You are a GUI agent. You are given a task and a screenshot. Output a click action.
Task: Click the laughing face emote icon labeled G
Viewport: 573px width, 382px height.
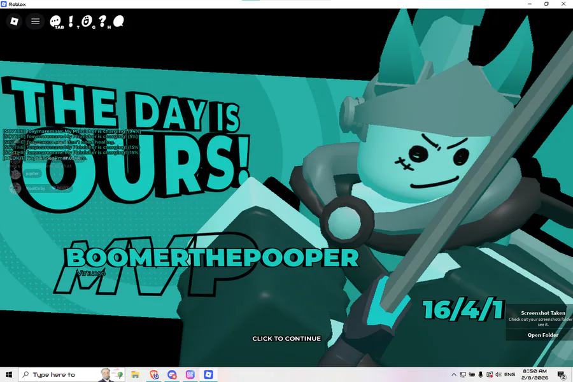(87, 21)
